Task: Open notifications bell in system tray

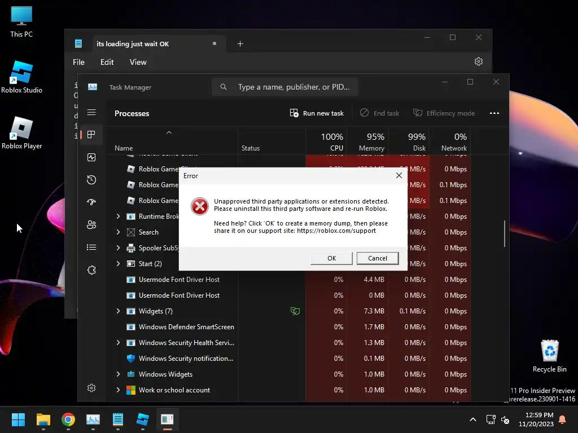Action: tap(563, 419)
